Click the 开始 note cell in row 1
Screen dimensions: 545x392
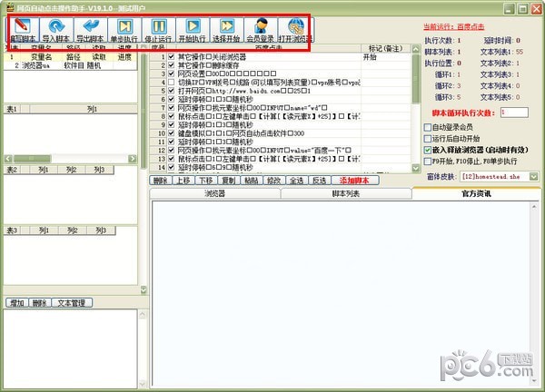(386, 56)
